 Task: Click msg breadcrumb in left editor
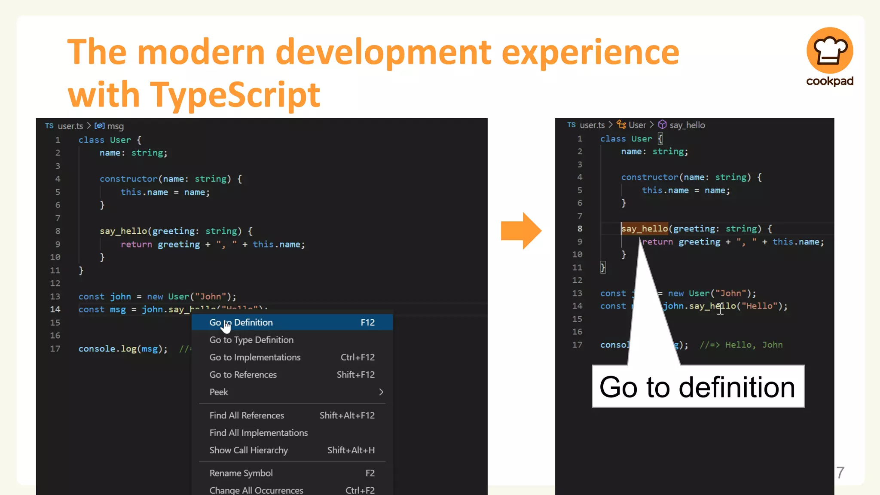tap(116, 126)
